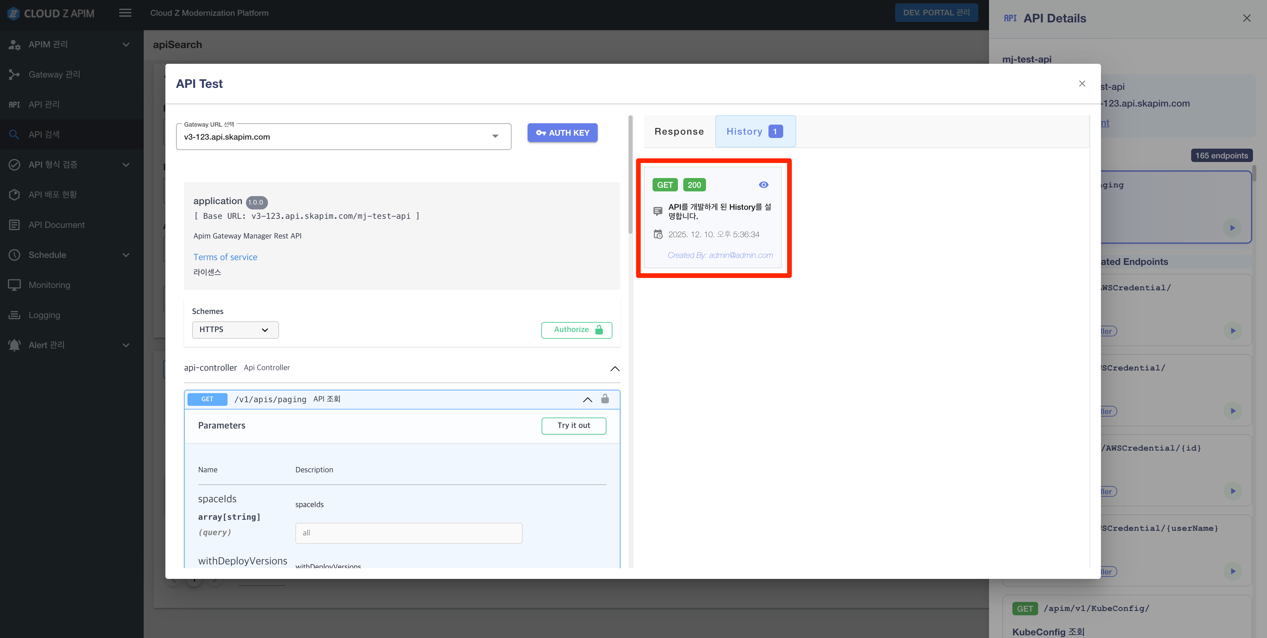The height and width of the screenshot is (638, 1267).
Task: Click the spaceIds input field
Action: click(408, 533)
